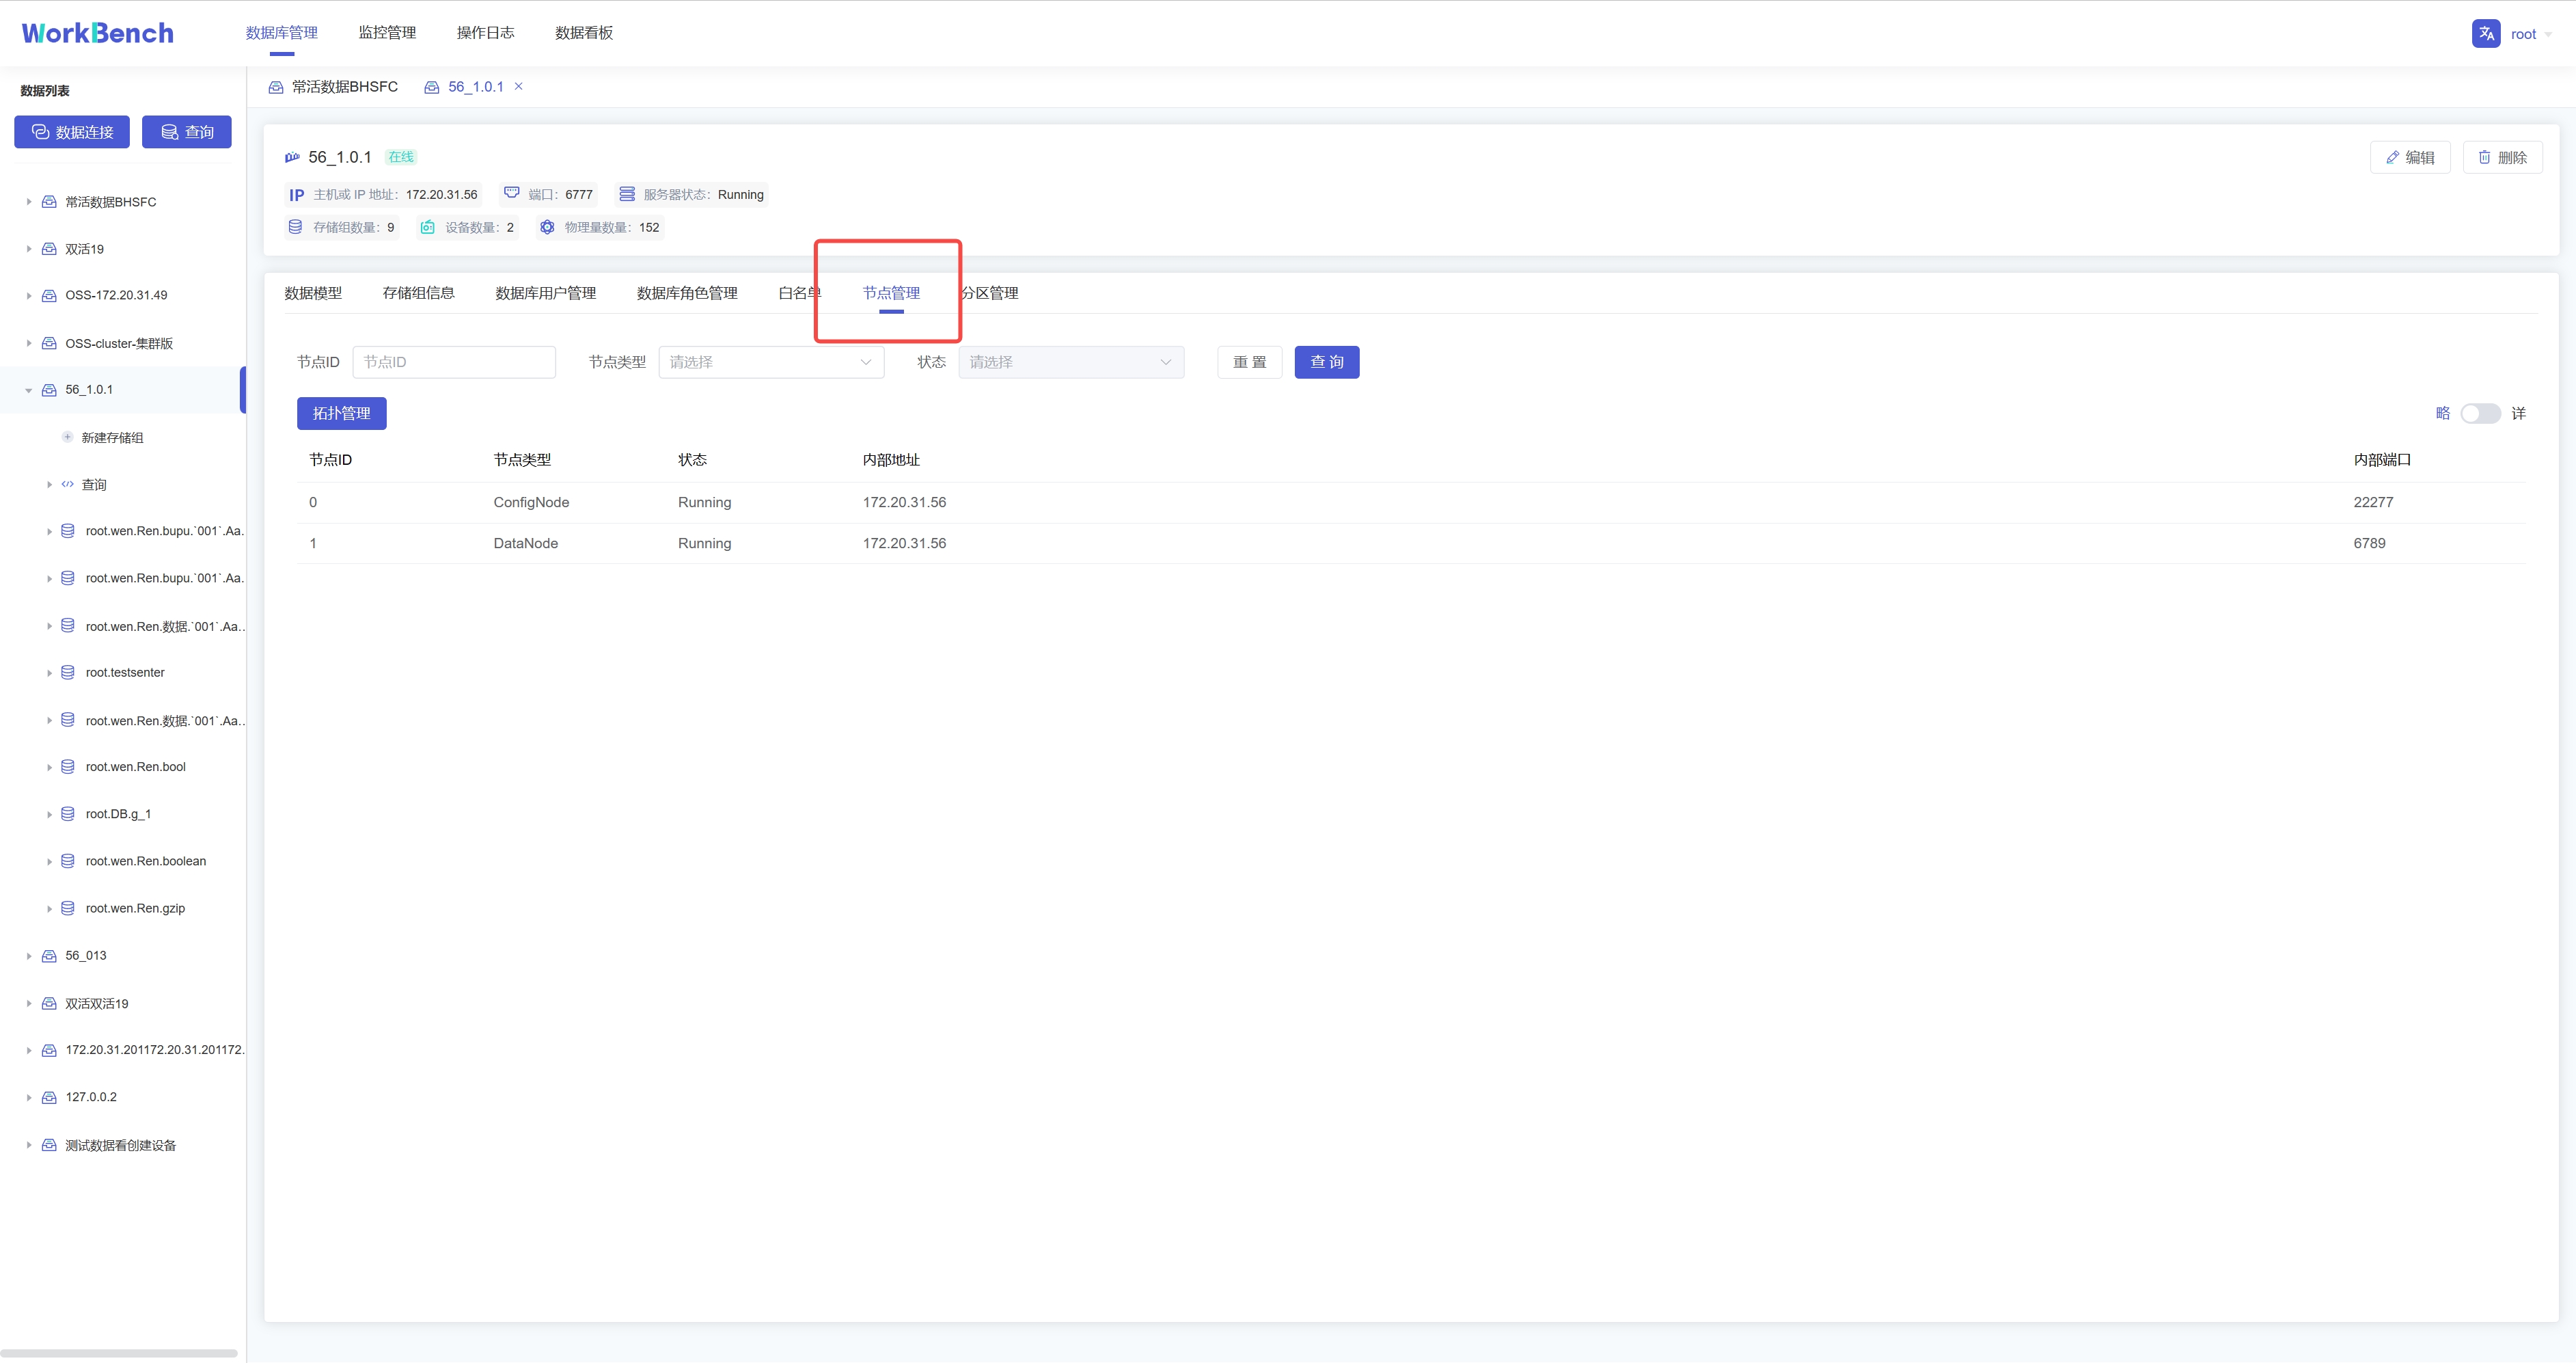Toggle the 略/详 display switch
The width and height of the screenshot is (2576, 1363).
[2480, 414]
